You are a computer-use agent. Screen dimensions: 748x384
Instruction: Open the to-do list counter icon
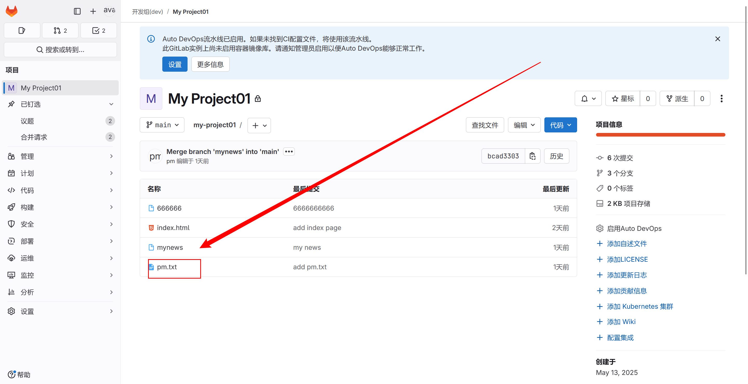click(98, 30)
